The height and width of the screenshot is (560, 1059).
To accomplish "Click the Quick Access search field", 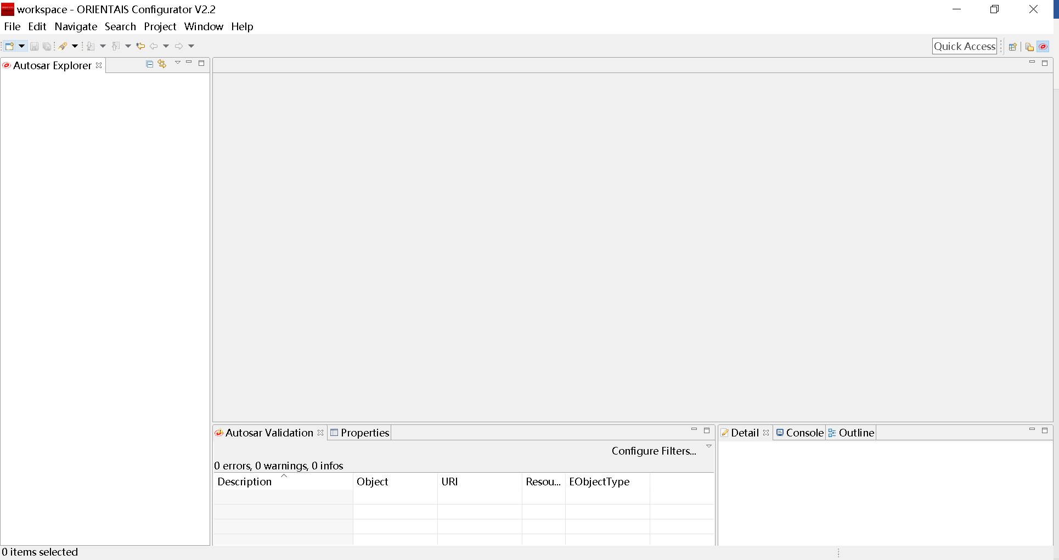I will pyautogui.click(x=964, y=47).
